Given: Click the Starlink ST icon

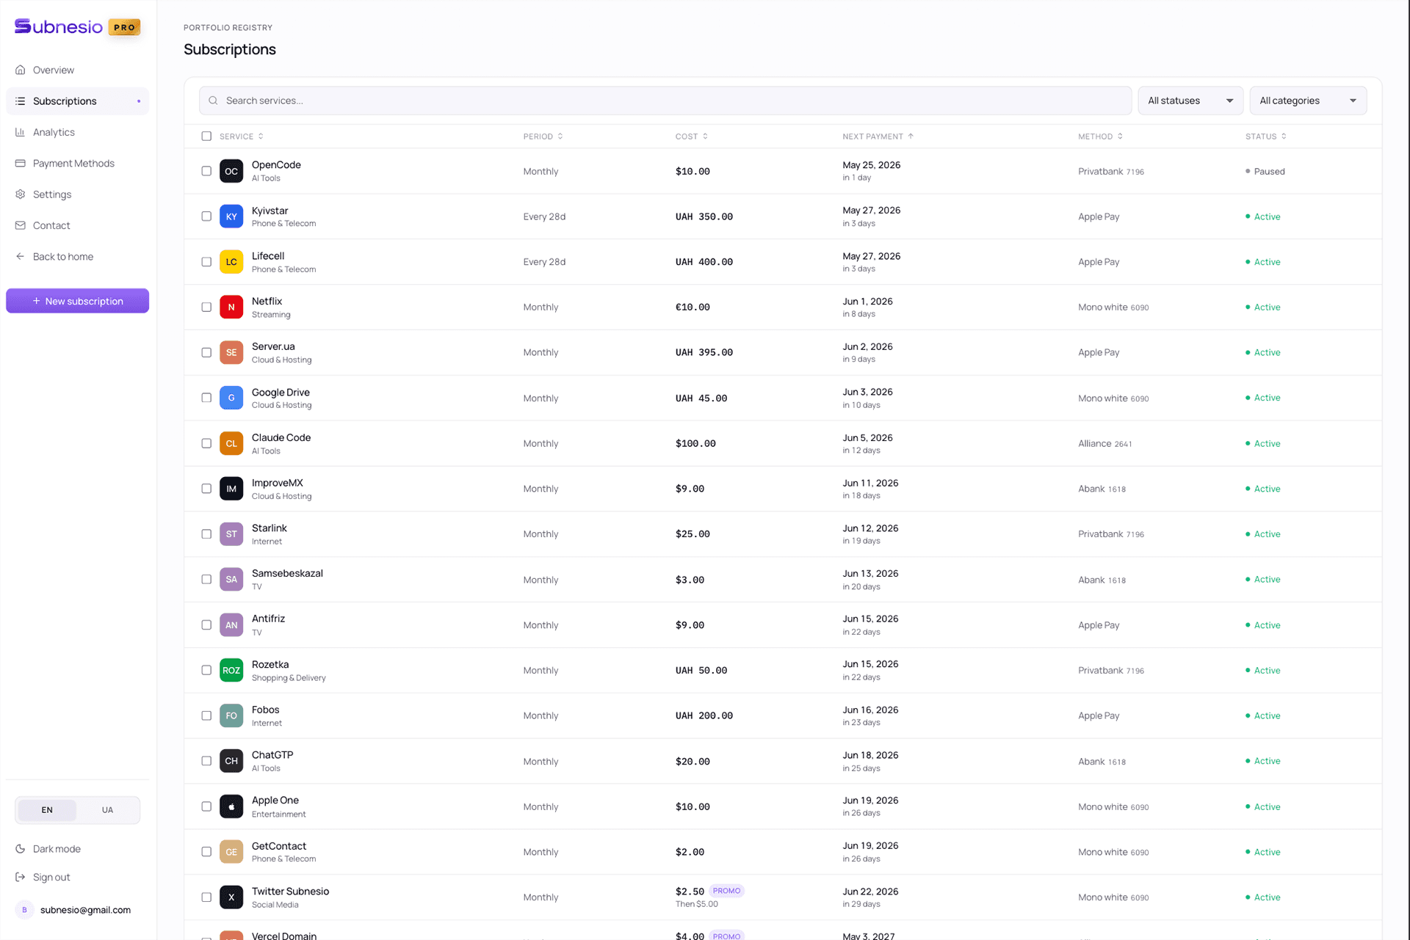Looking at the screenshot, I should point(231,534).
